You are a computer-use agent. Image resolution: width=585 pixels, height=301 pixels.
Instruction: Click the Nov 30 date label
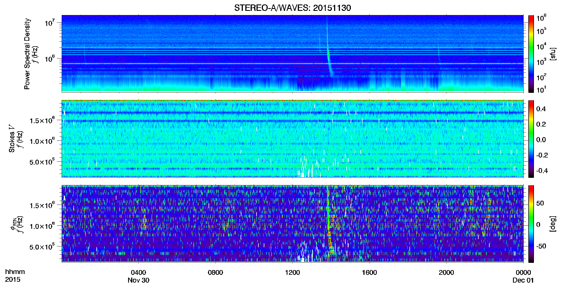pyautogui.click(x=138, y=280)
